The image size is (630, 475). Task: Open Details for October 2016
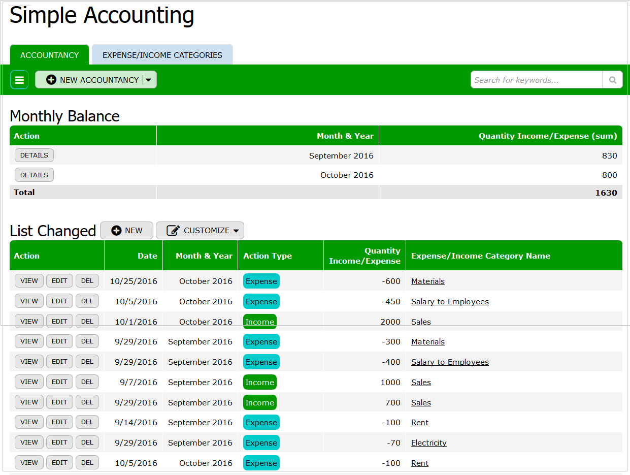tap(34, 175)
